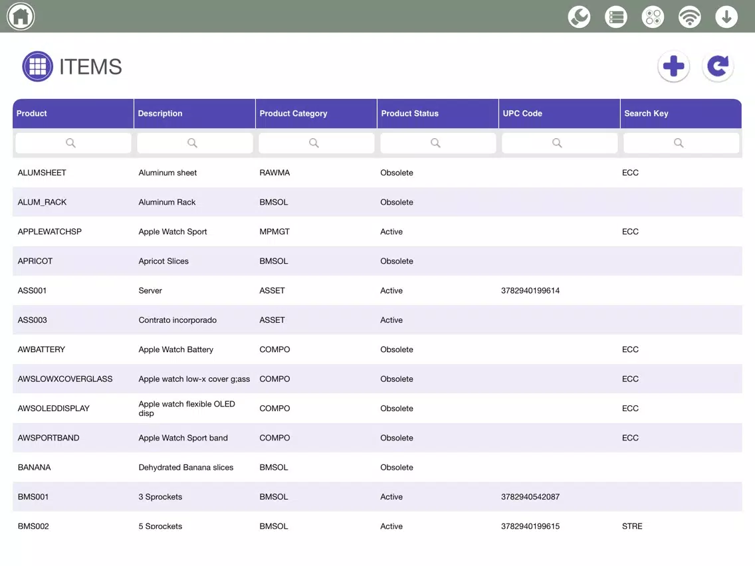Click the RAWMA category cell
The height and width of the screenshot is (566, 755).
[274, 173]
